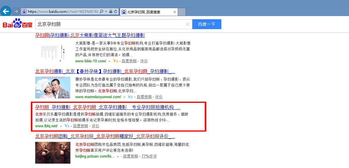Click the couple photo thumbnail of 曼妙孕味 result
The width and height of the screenshot is (349, 168).
(x=53, y=87)
